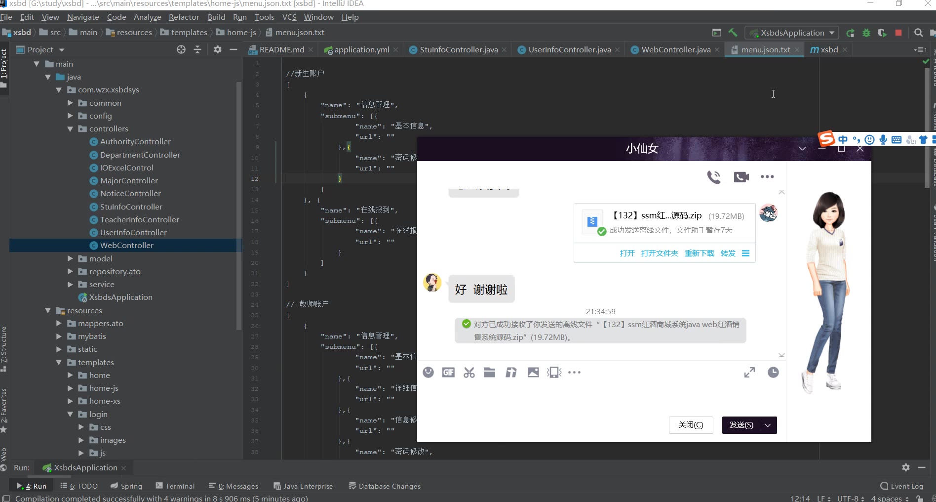Open more chat tools via the three dots after the shake icon

574,372
